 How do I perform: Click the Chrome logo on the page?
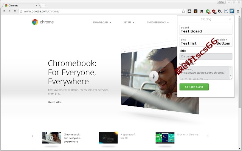click(43, 22)
